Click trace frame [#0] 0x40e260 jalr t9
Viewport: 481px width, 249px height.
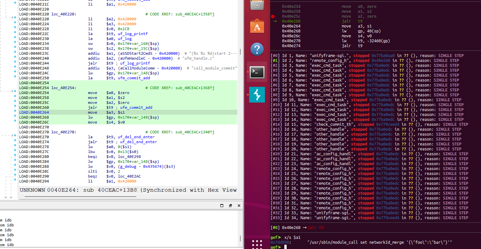[x=297, y=228]
